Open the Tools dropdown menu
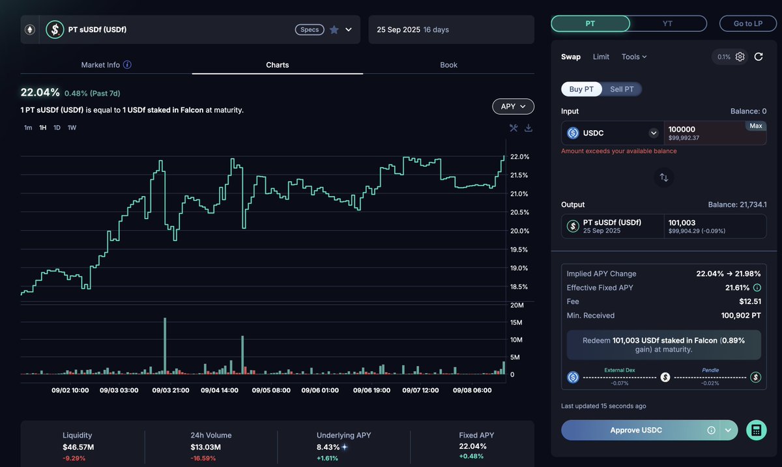 634,57
